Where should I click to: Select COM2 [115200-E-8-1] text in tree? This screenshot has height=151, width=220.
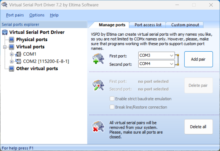[46, 61]
